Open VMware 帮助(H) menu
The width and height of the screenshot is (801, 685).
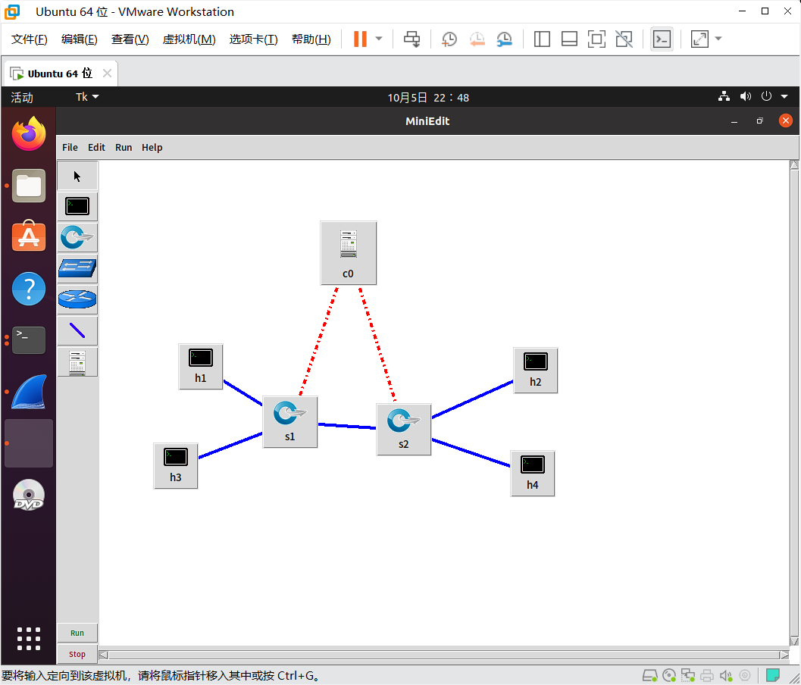pyautogui.click(x=311, y=39)
